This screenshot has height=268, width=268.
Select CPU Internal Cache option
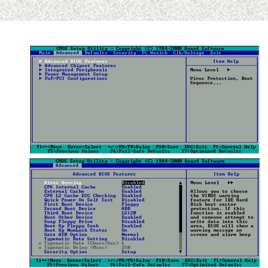click(70, 187)
